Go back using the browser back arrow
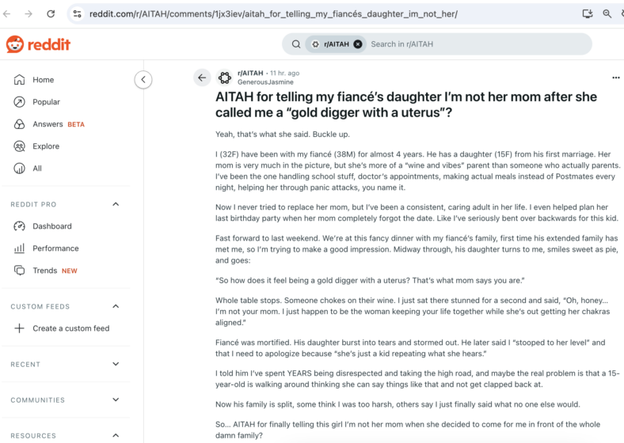The image size is (624, 443). point(7,14)
